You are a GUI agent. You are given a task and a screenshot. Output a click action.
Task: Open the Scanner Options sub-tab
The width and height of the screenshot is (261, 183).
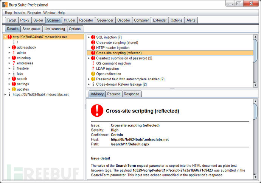coord(75,29)
